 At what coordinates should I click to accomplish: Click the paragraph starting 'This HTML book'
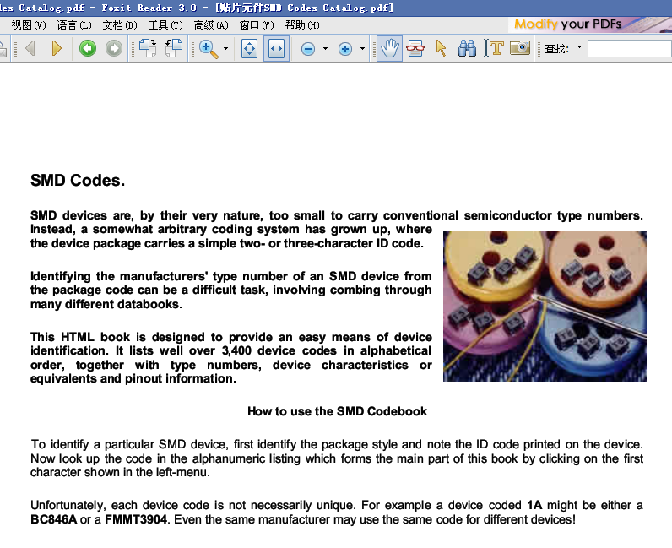point(230,358)
